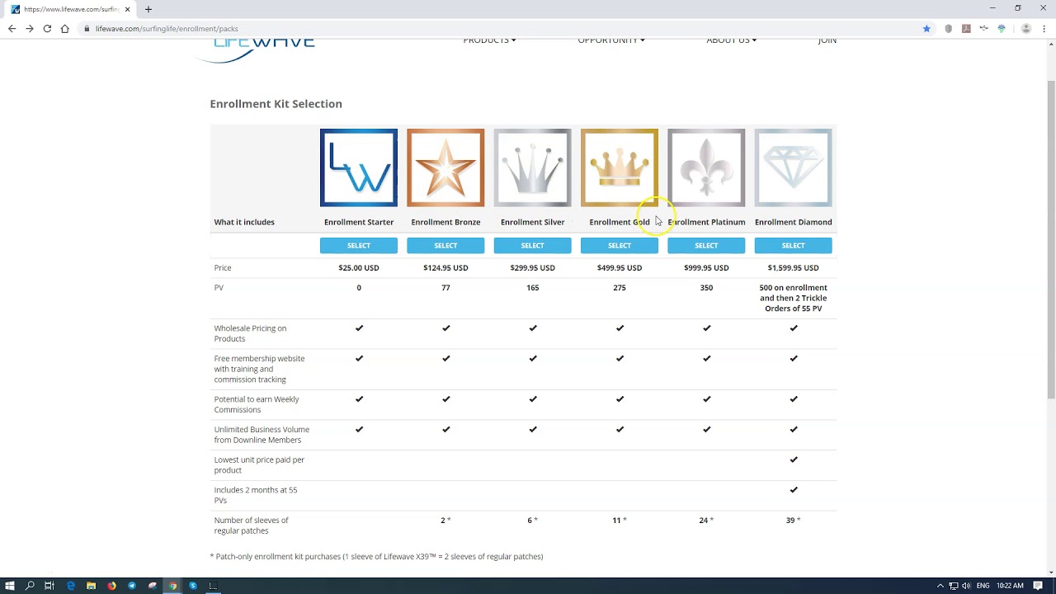
Task: Open a new browser tab
Action: coord(148,9)
